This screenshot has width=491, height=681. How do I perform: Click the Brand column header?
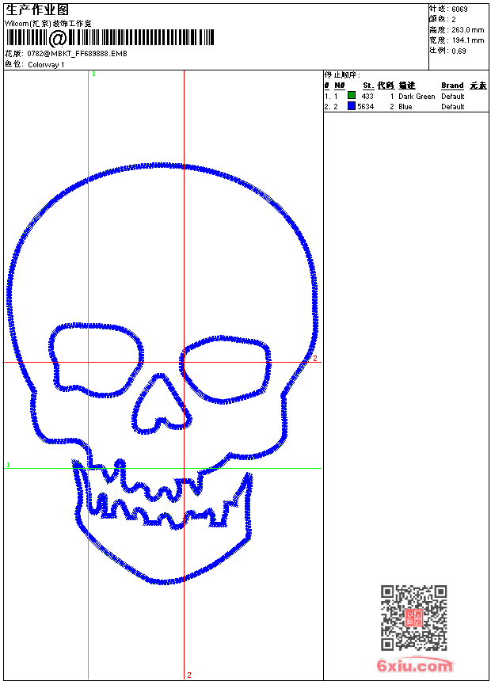pos(452,86)
